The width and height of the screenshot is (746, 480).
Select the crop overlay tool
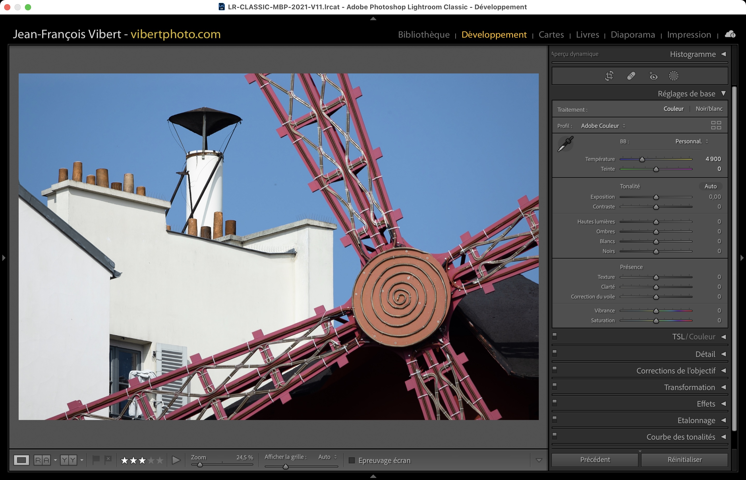click(609, 76)
